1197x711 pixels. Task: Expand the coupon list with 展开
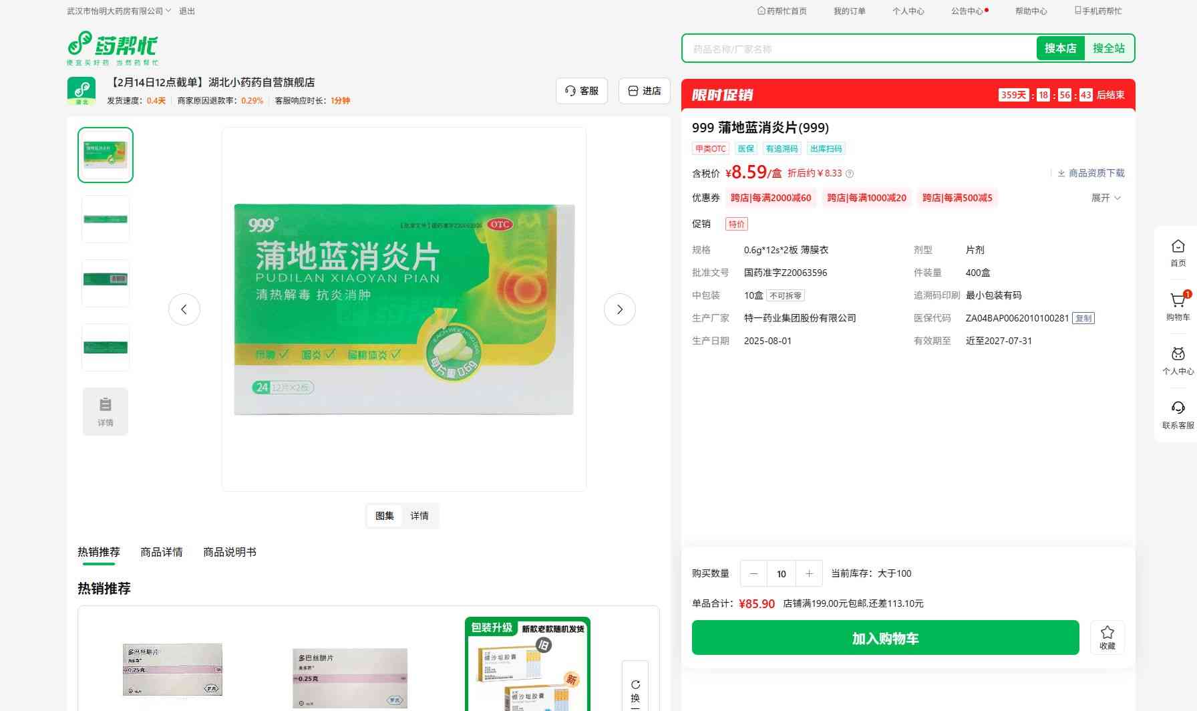[1105, 198]
